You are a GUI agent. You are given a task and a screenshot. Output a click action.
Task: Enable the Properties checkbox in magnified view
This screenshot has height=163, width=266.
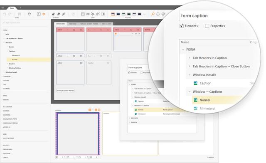[x=207, y=26]
